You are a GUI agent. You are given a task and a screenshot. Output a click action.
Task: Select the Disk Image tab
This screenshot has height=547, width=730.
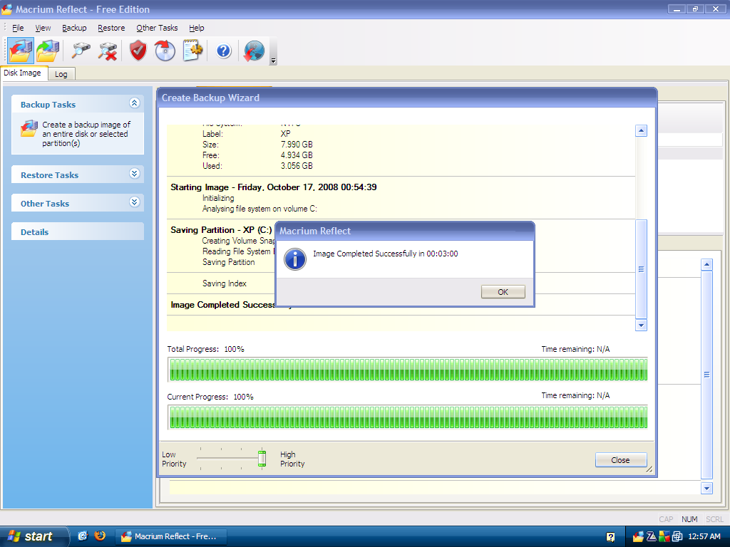click(24, 73)
